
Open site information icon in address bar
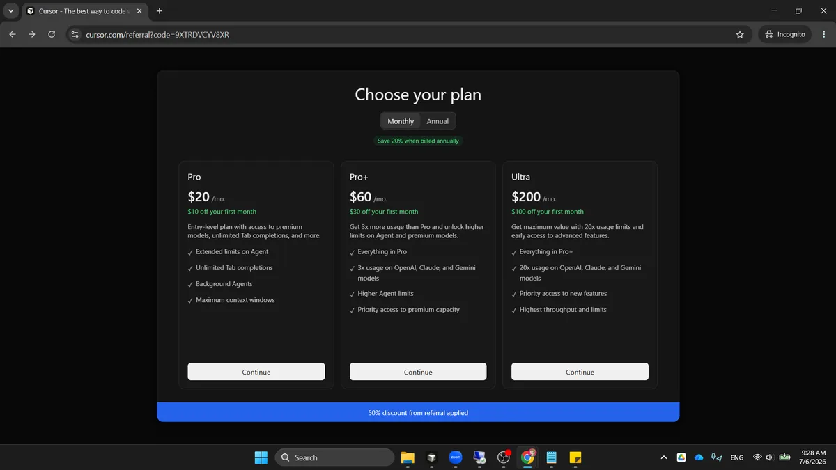point(75,34)
